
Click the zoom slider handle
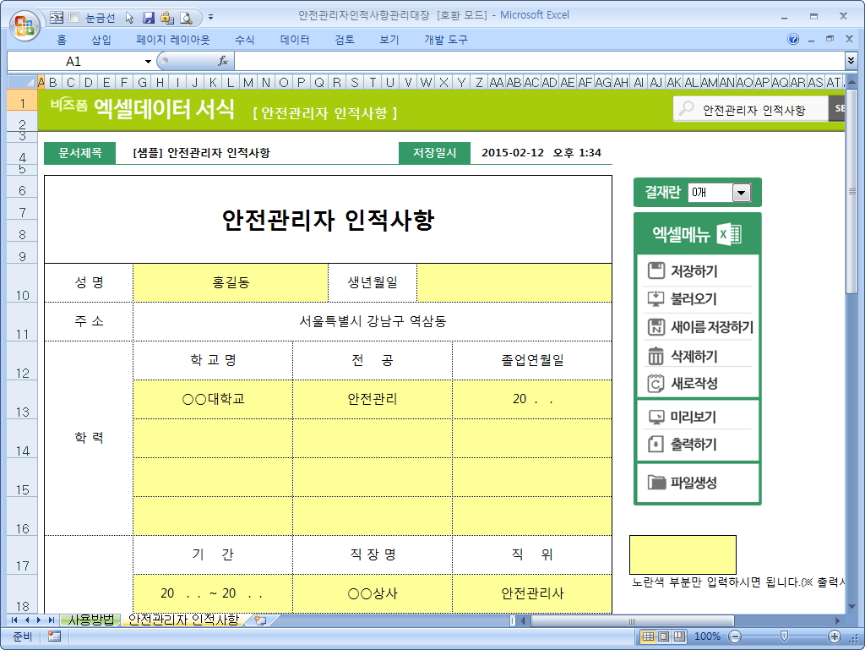(x=784, y=636)
